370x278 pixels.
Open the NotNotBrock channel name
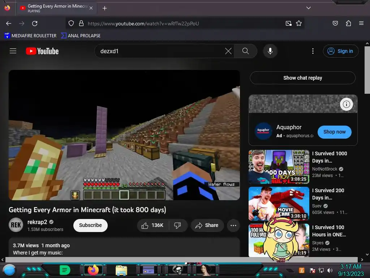coord(325,169)
